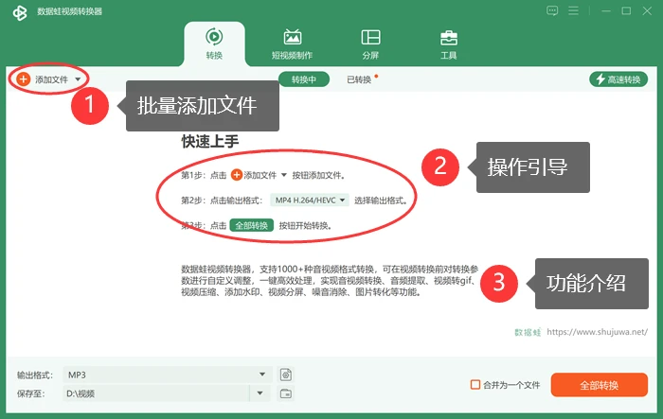Show the 已转换 converted list
The width and height of the screenshot is (663, 419).
pos(359,79)
